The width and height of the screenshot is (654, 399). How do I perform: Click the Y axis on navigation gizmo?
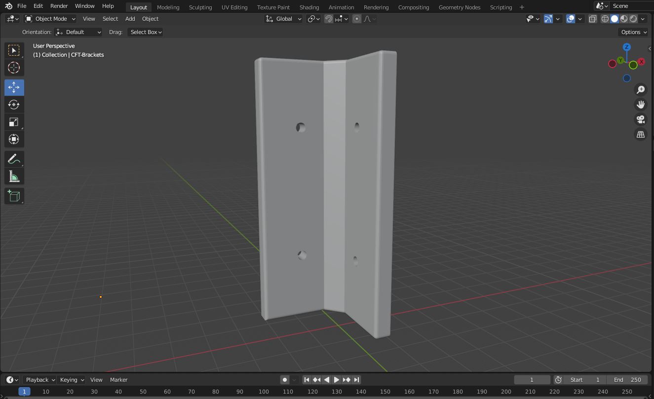620,60
